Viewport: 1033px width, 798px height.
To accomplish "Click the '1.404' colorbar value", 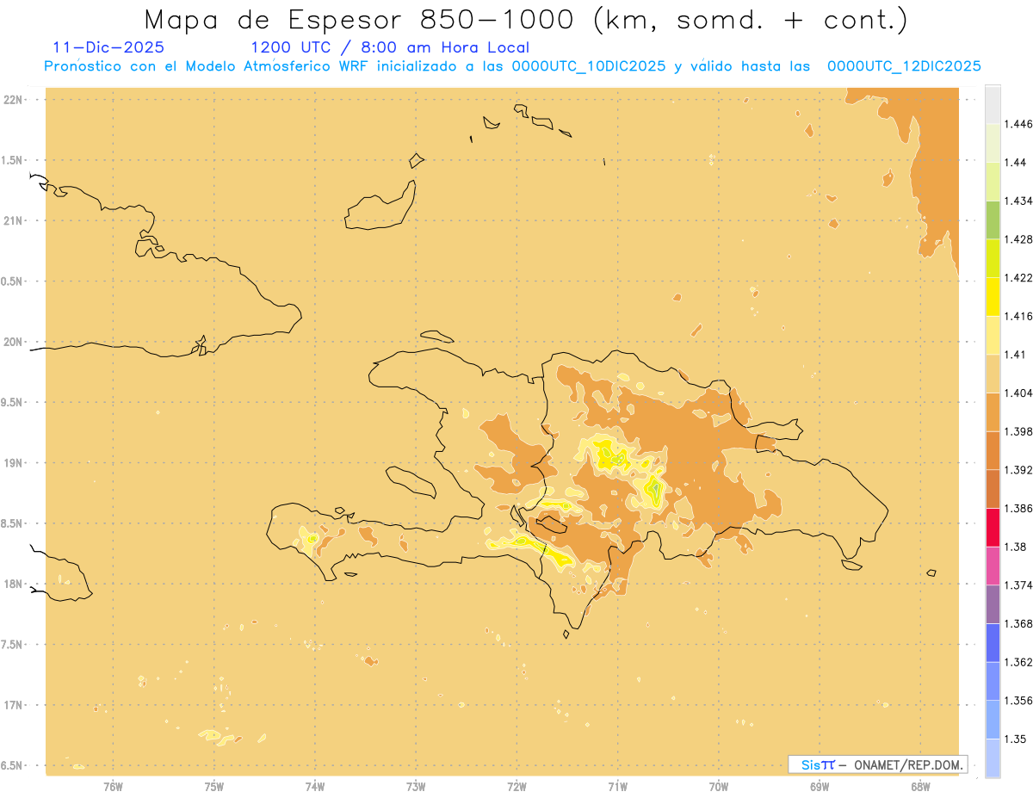I will point(1018,393).
